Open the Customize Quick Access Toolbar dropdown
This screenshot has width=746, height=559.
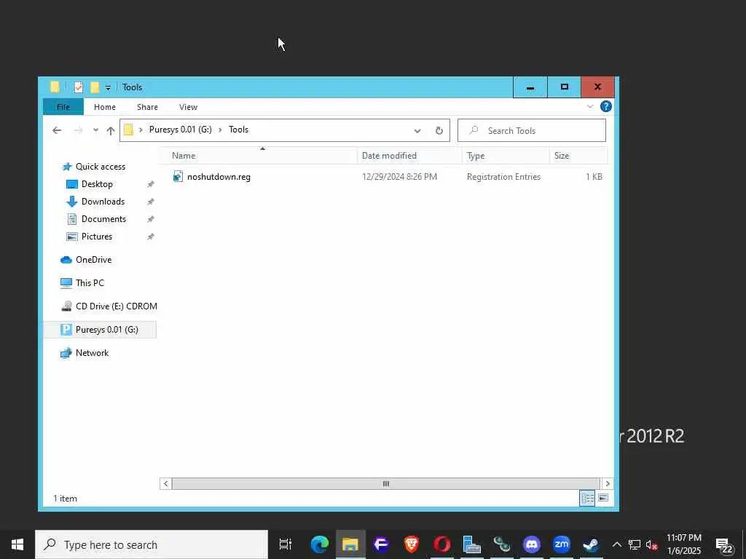point(108,87)
